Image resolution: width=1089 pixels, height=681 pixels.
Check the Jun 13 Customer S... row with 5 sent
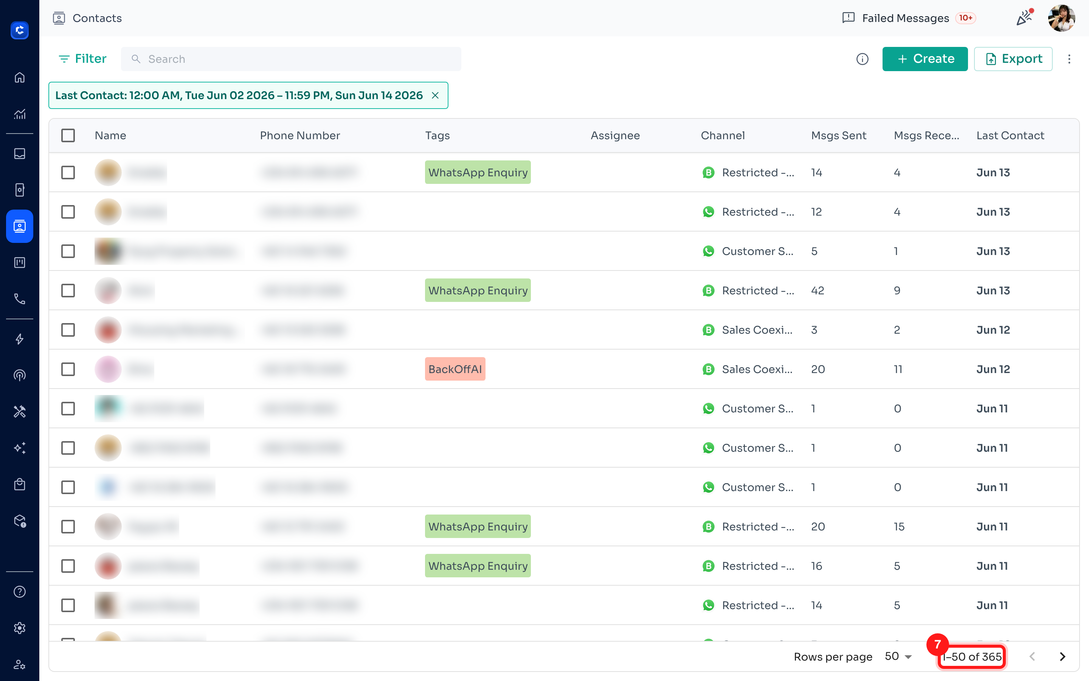[68, 251]
